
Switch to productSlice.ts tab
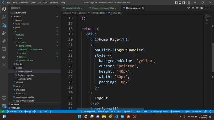[x=73, y=8]
